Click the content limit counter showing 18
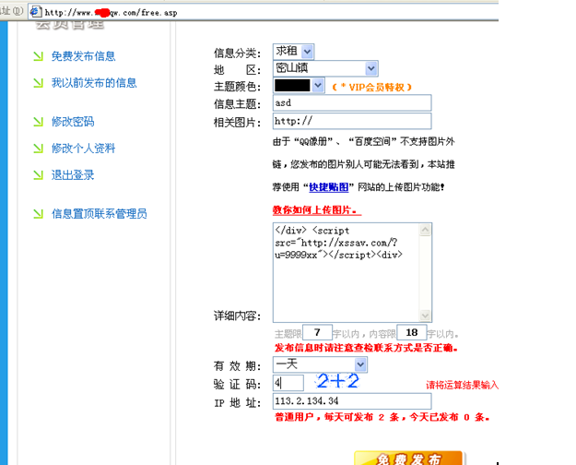This screenshot has width=576, height=465. click(412, 332)
